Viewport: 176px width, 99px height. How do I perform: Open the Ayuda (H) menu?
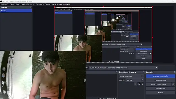point(67,4)
